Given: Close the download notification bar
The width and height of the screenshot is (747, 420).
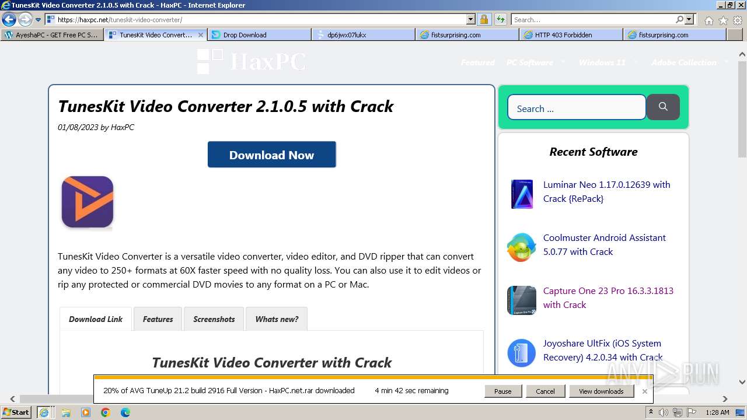Looking at the screenshot, I should click(x=644, y=391).
